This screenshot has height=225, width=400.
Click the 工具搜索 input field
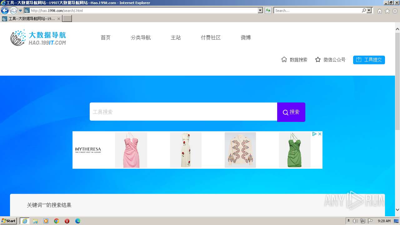(x=183, y=112)
